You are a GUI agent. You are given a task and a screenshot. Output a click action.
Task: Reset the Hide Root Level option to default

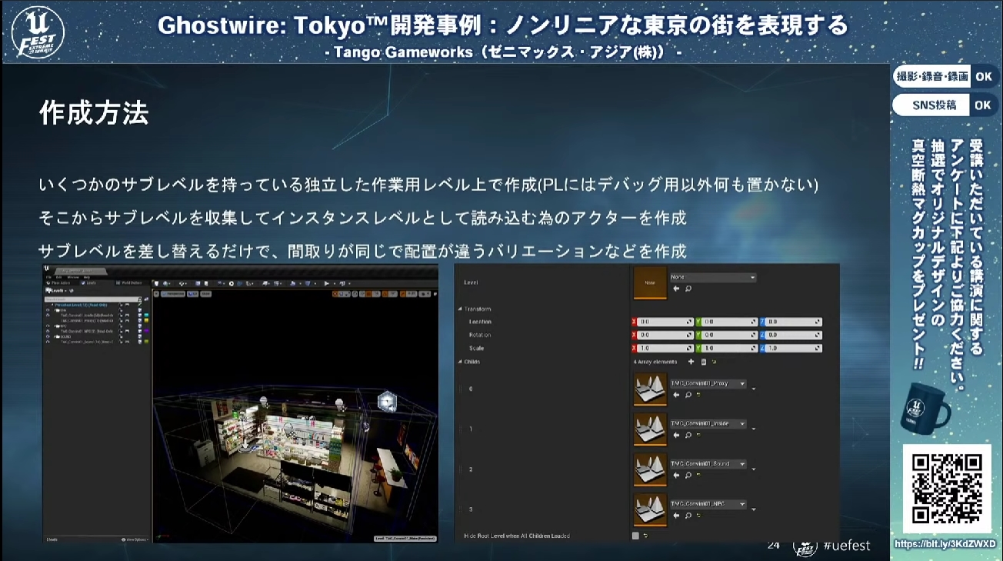[x=646, y=536]
